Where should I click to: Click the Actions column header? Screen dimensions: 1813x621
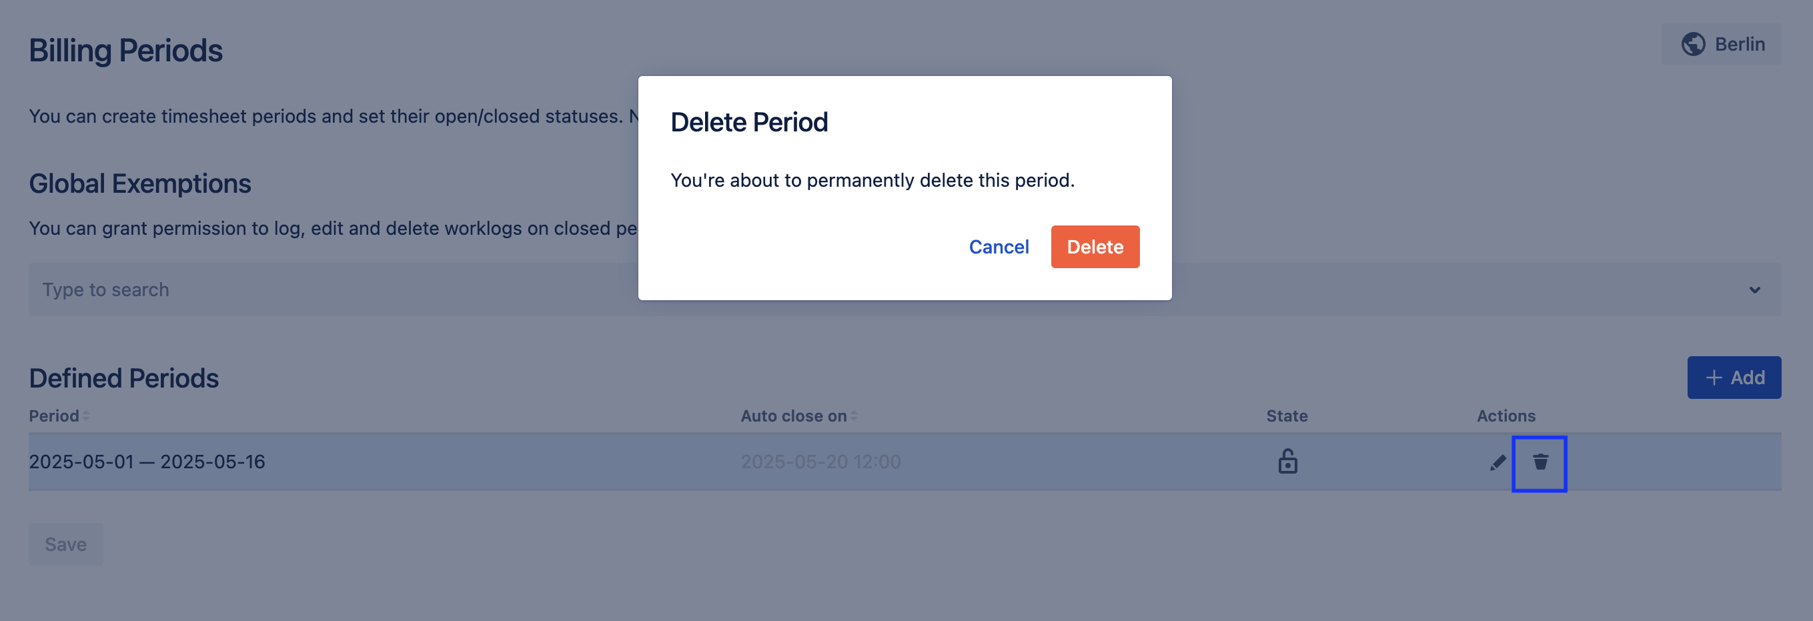tap(1505, 416)
